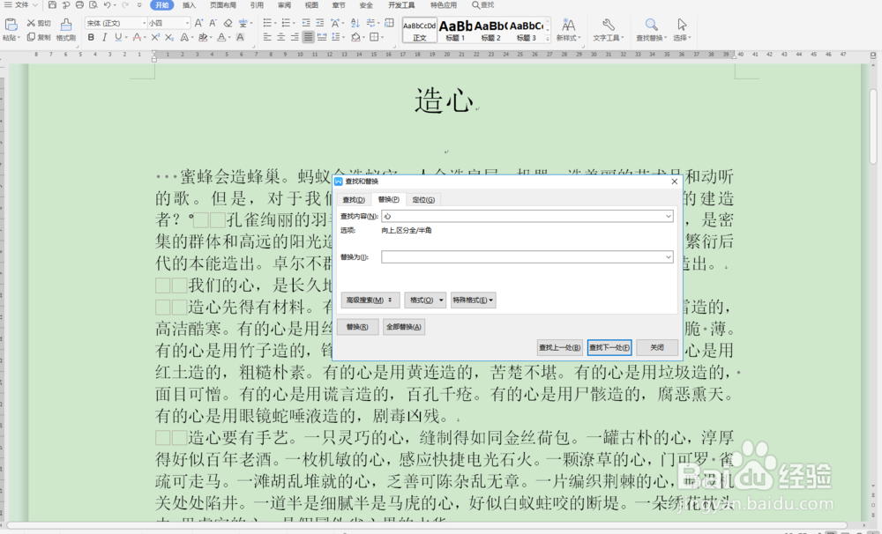
Task: Click the Cut (剪切) scissors button
Action: 39,23
